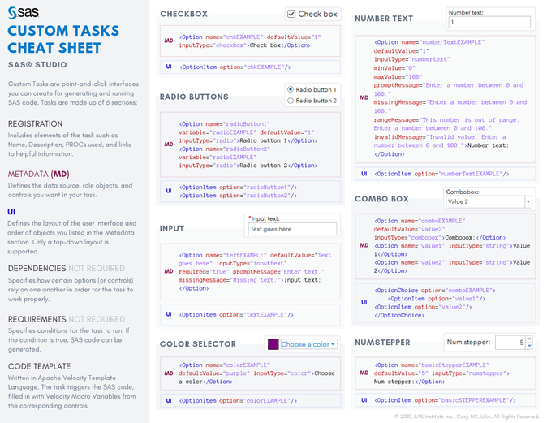Screen dimensions: 547x423
Task: Increase the Num stepper value
Action: (x=529, y=339)
